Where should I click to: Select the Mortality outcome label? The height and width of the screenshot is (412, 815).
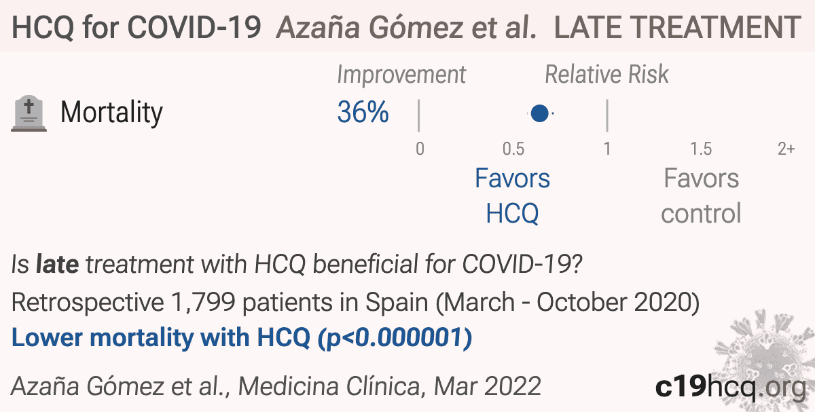pos(112,112)
